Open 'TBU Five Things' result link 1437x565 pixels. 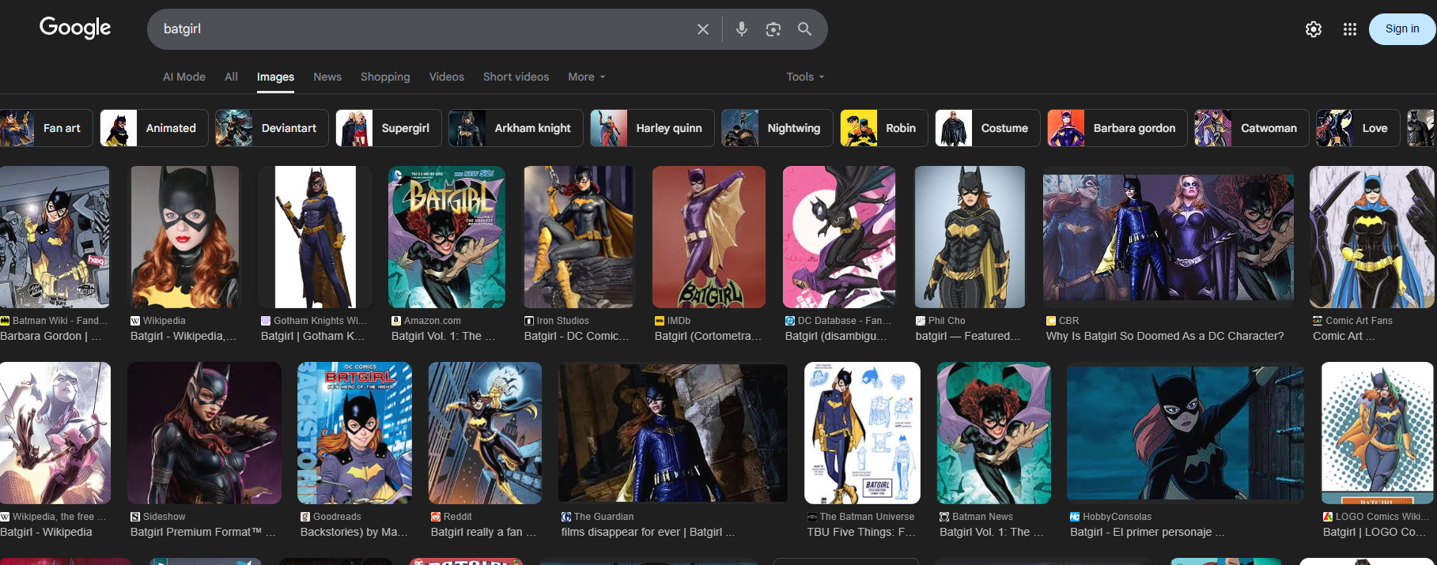pos(861,532)
